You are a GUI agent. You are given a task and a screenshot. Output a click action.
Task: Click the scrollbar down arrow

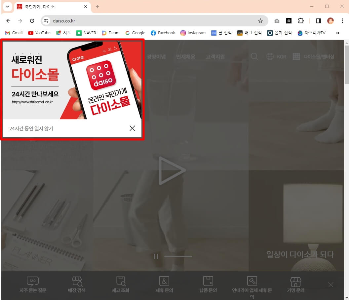(347, 298)
